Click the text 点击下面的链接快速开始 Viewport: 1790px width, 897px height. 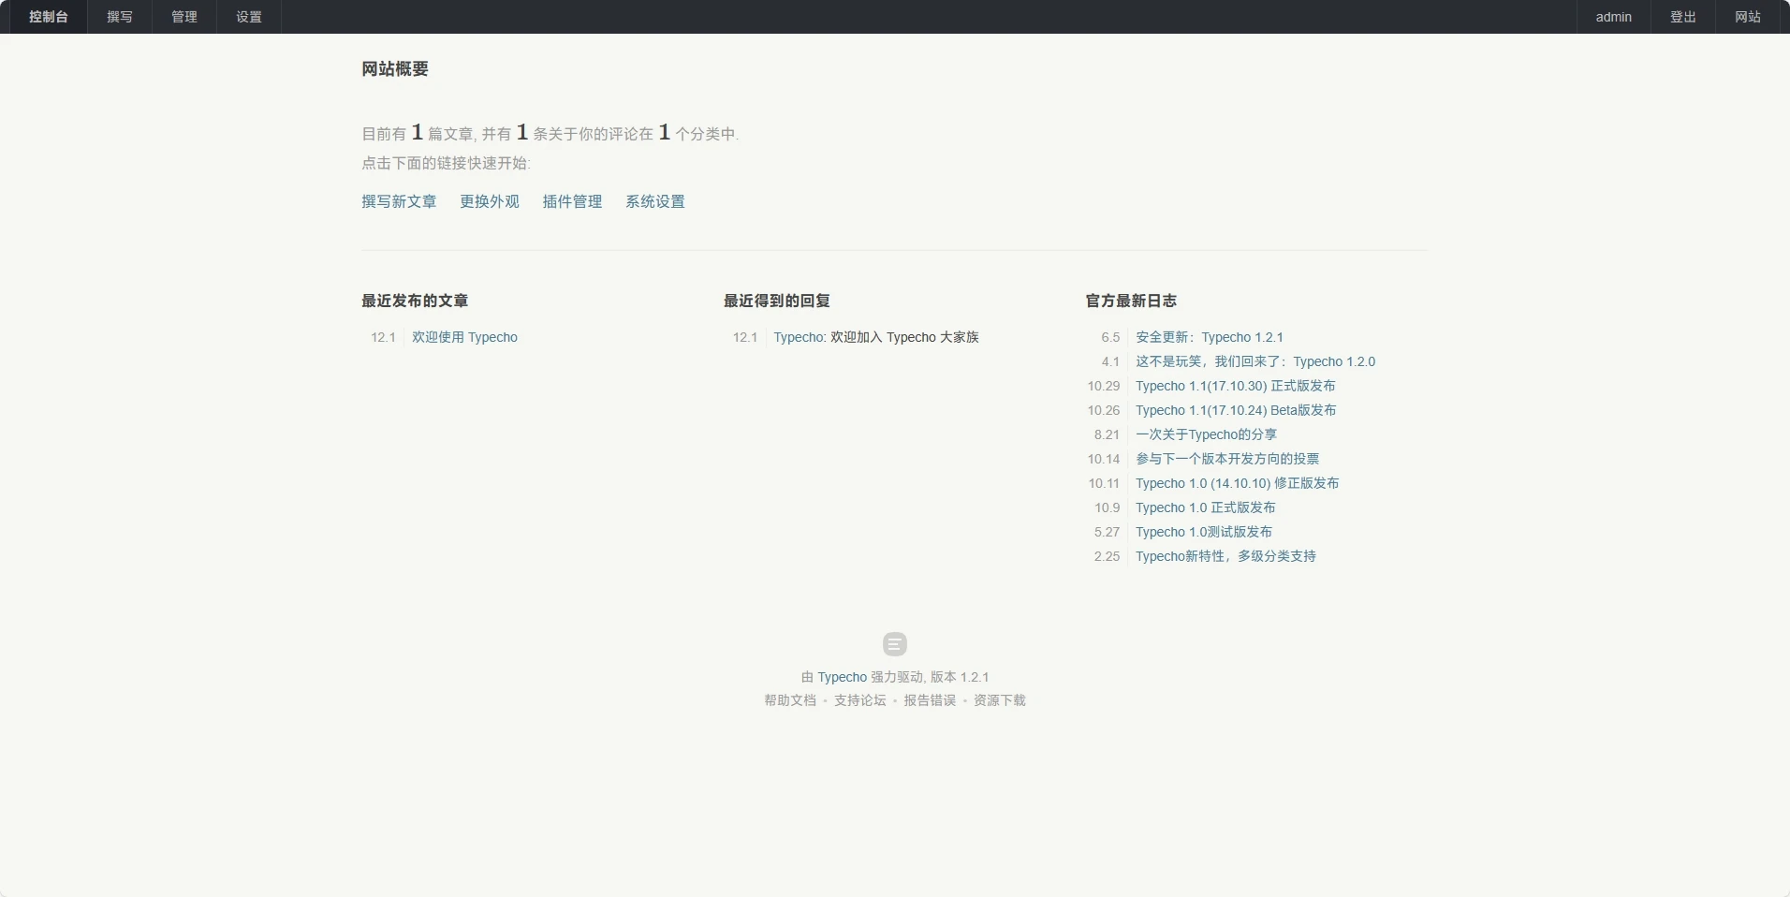(446, 163)
